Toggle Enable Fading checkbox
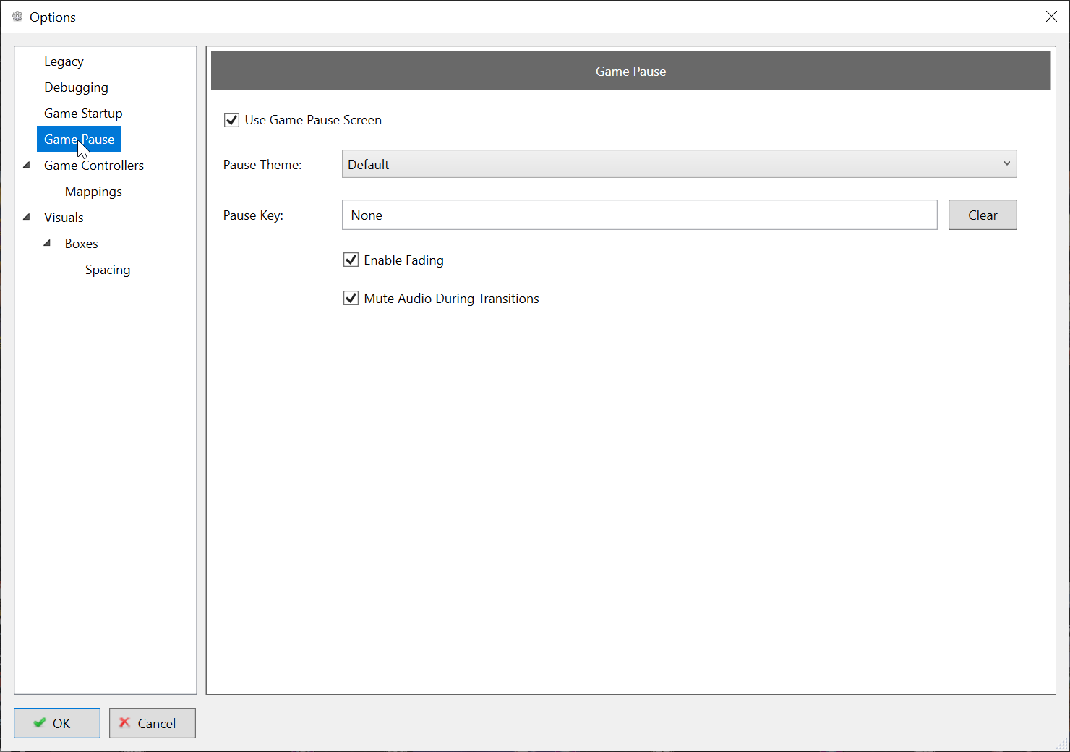This screenshot has width=1070, height=752. [351, 260]
